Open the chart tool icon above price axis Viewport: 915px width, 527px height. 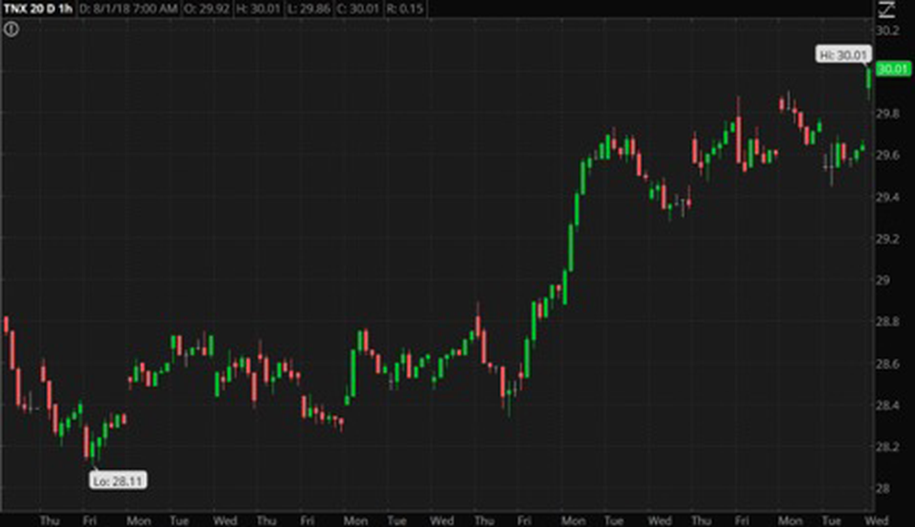point(886,9)
